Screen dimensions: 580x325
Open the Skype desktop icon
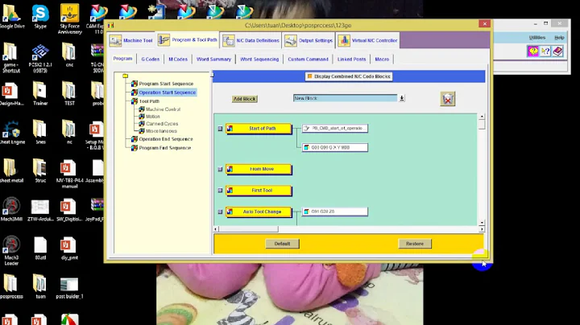point(40,17)
